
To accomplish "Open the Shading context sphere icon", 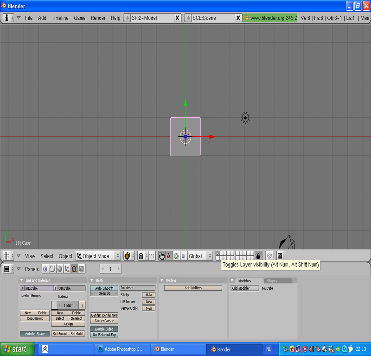I will (x=60, y=269).
